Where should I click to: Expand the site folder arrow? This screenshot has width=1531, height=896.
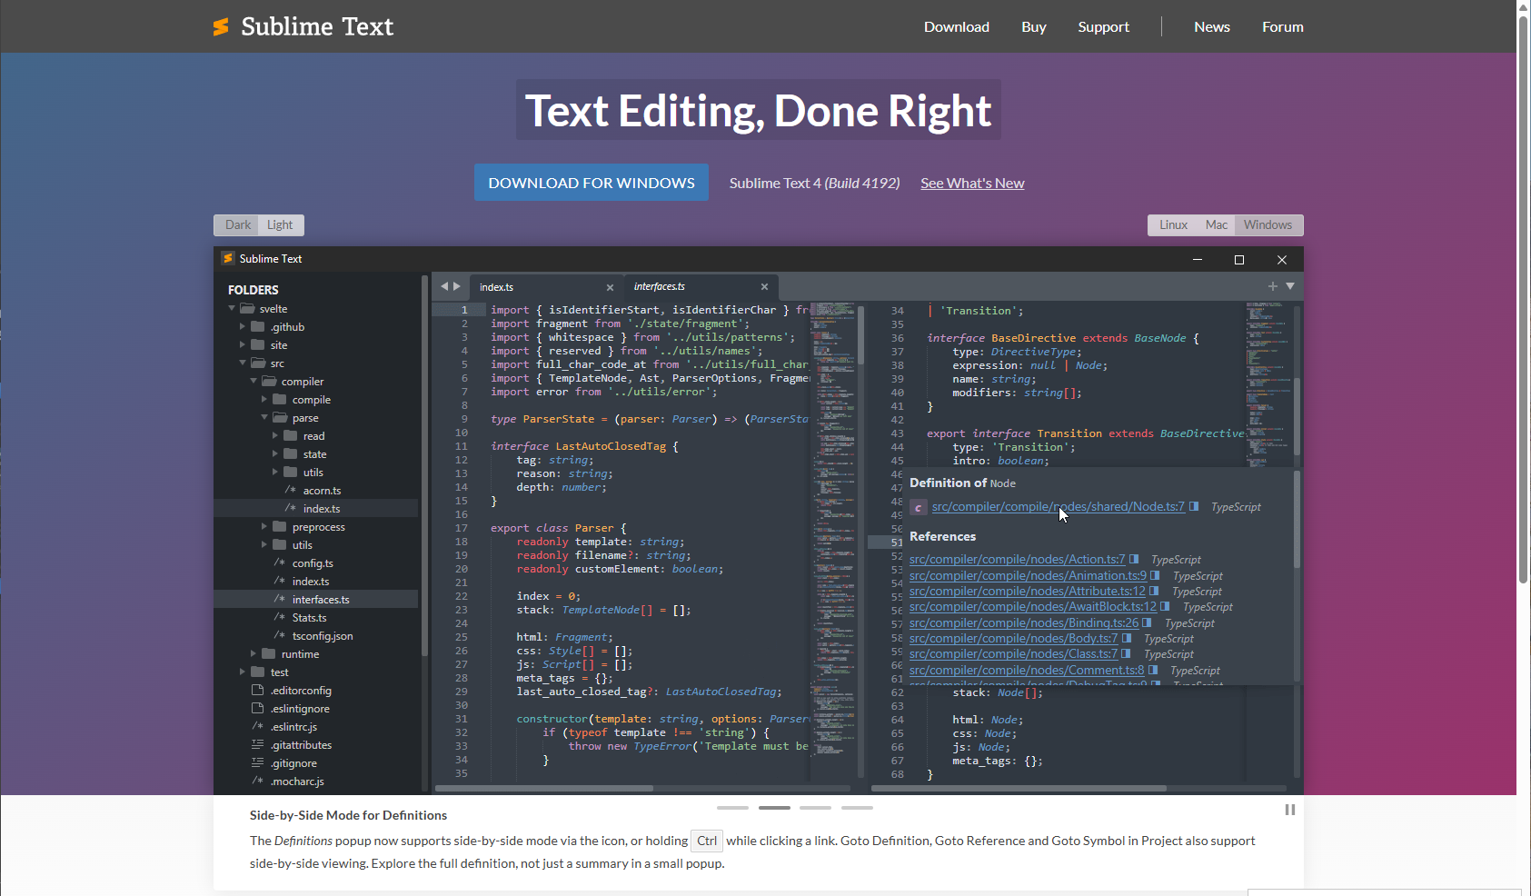(243, 345)
